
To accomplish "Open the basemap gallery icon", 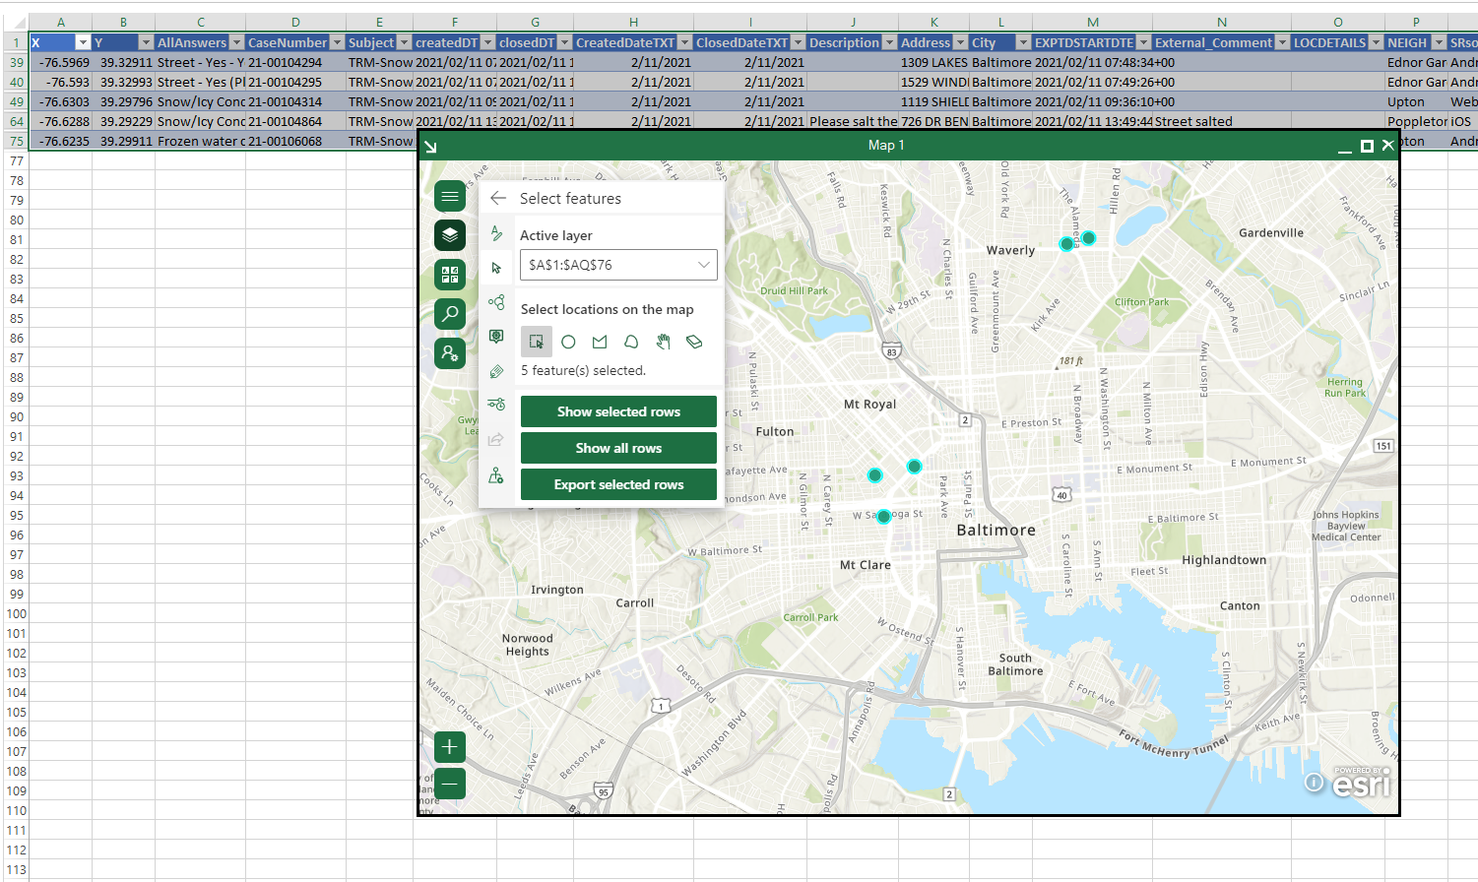I will point(450,275).
